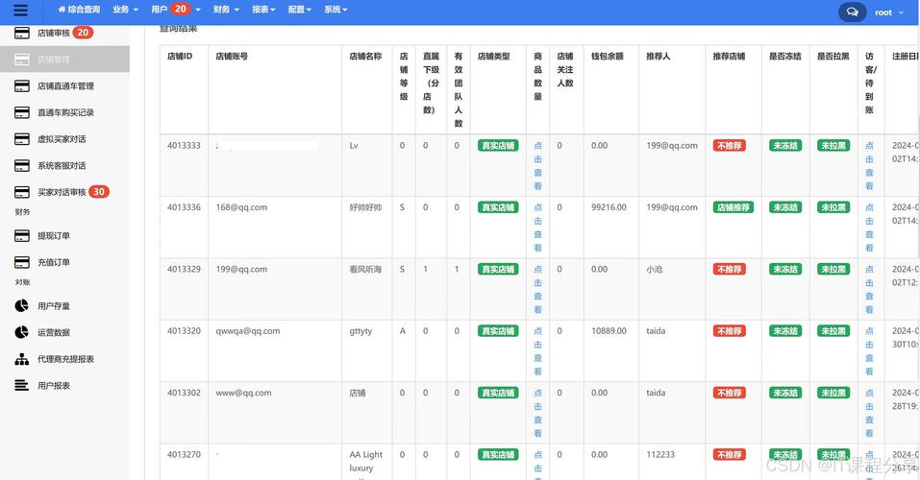Expand the 系统 dropdown menu

tap(336, 10)
